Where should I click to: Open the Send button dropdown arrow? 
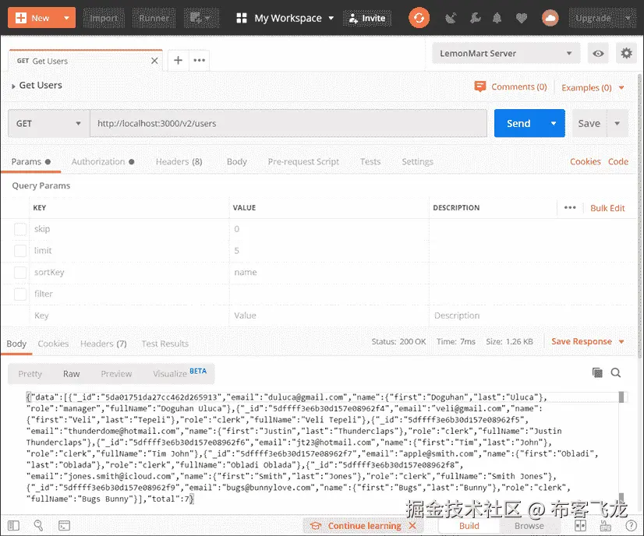click(x=554, y=124)
